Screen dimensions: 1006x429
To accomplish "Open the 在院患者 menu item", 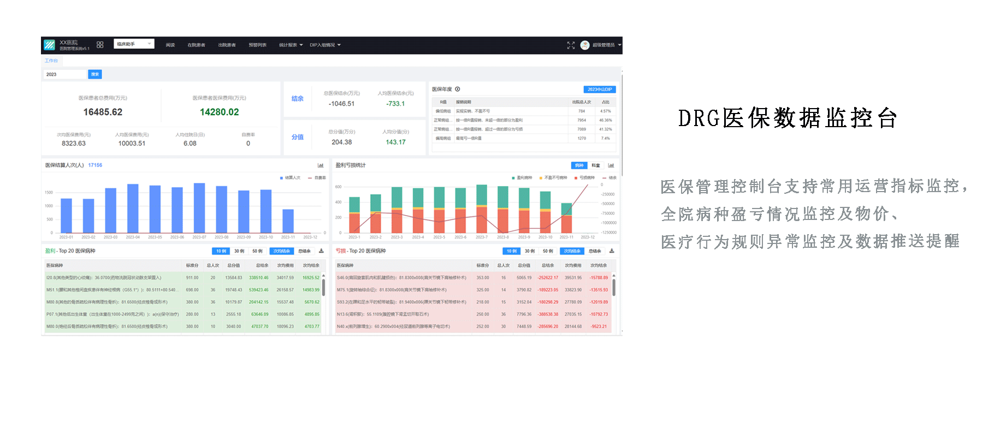I will coord(196,45).
